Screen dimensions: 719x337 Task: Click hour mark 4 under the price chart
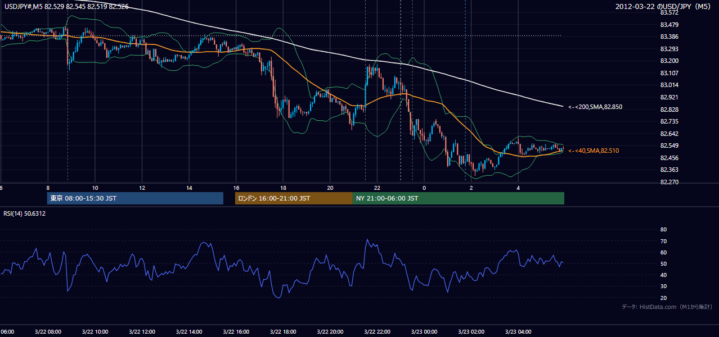click(518, 188)
